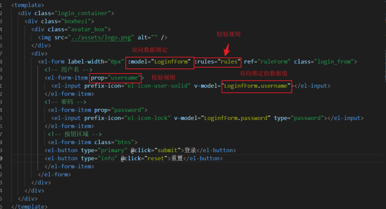This screenshot has height=209, width=386.
Task: Select the ref="ruleForm" attribute
Action: click(x=267, y=62)
